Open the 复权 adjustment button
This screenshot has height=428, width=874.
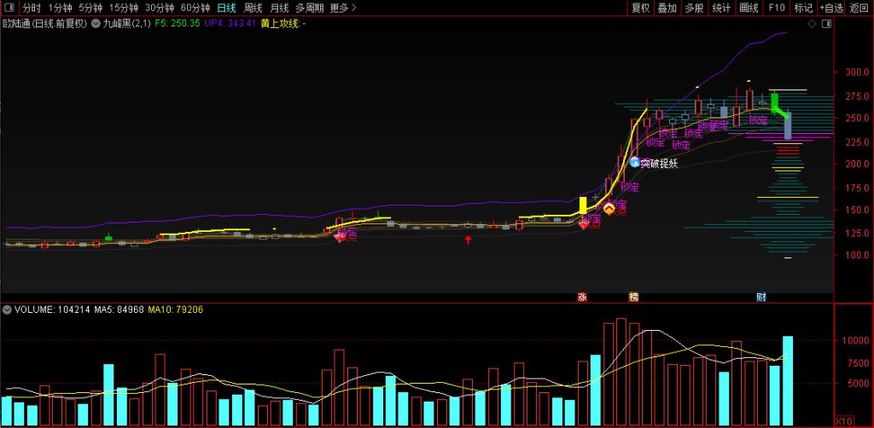(x=640, y=8)
